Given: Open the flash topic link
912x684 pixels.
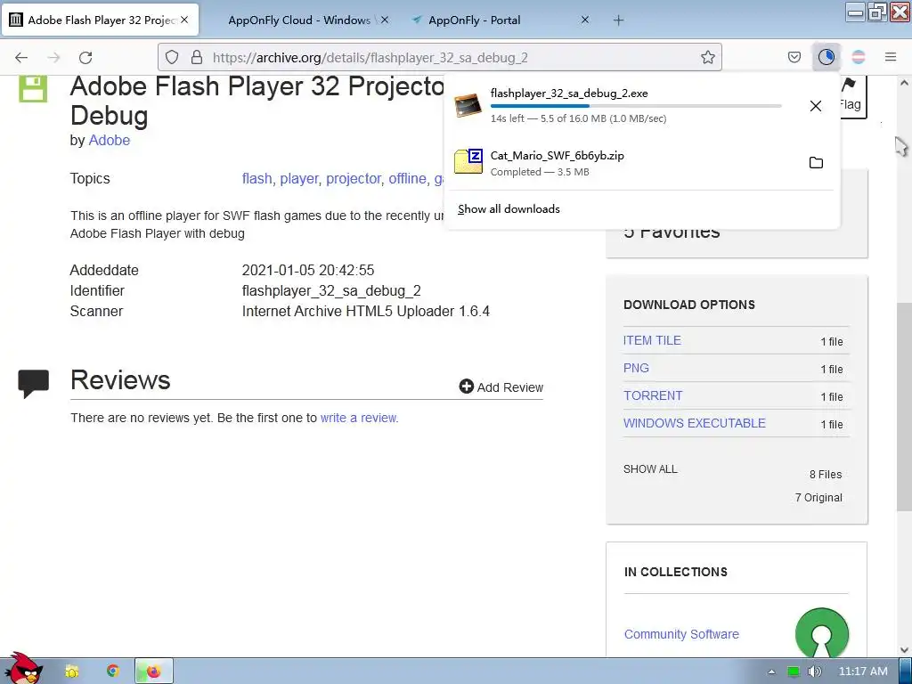Looking at the screenshot, I should point(257,178).
